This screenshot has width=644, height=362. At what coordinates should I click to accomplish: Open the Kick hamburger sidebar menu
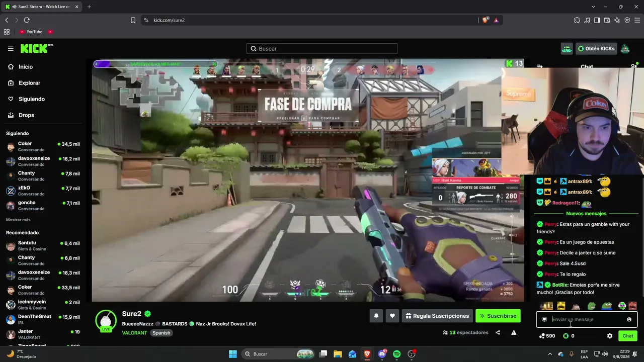11,49
